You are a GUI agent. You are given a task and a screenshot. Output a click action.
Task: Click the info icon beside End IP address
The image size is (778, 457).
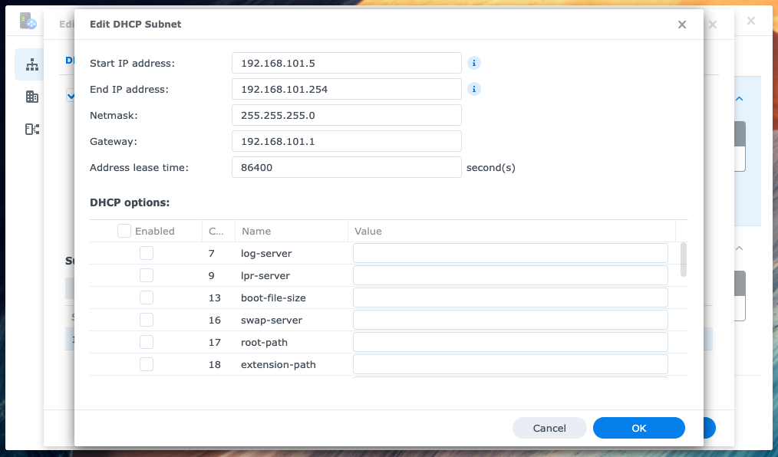point(473,89)
